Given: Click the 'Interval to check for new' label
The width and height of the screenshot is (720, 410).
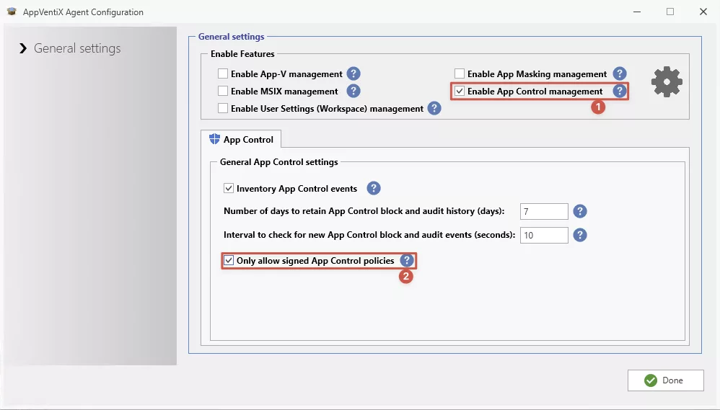Looking at the screenshot, I should 369,235.
